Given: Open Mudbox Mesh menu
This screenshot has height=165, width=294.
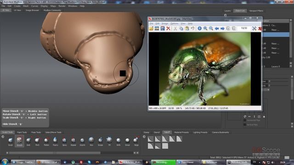Looking at the screenshot, I should 26,6.
